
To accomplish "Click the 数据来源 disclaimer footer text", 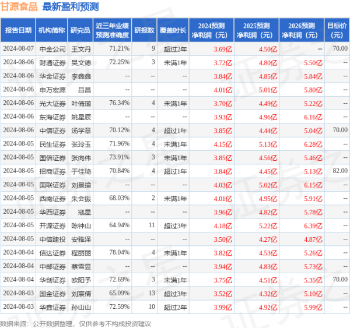I will tap(75, 324).
